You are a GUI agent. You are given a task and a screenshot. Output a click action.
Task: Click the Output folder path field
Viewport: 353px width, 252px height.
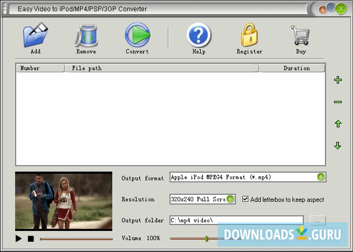236,220
